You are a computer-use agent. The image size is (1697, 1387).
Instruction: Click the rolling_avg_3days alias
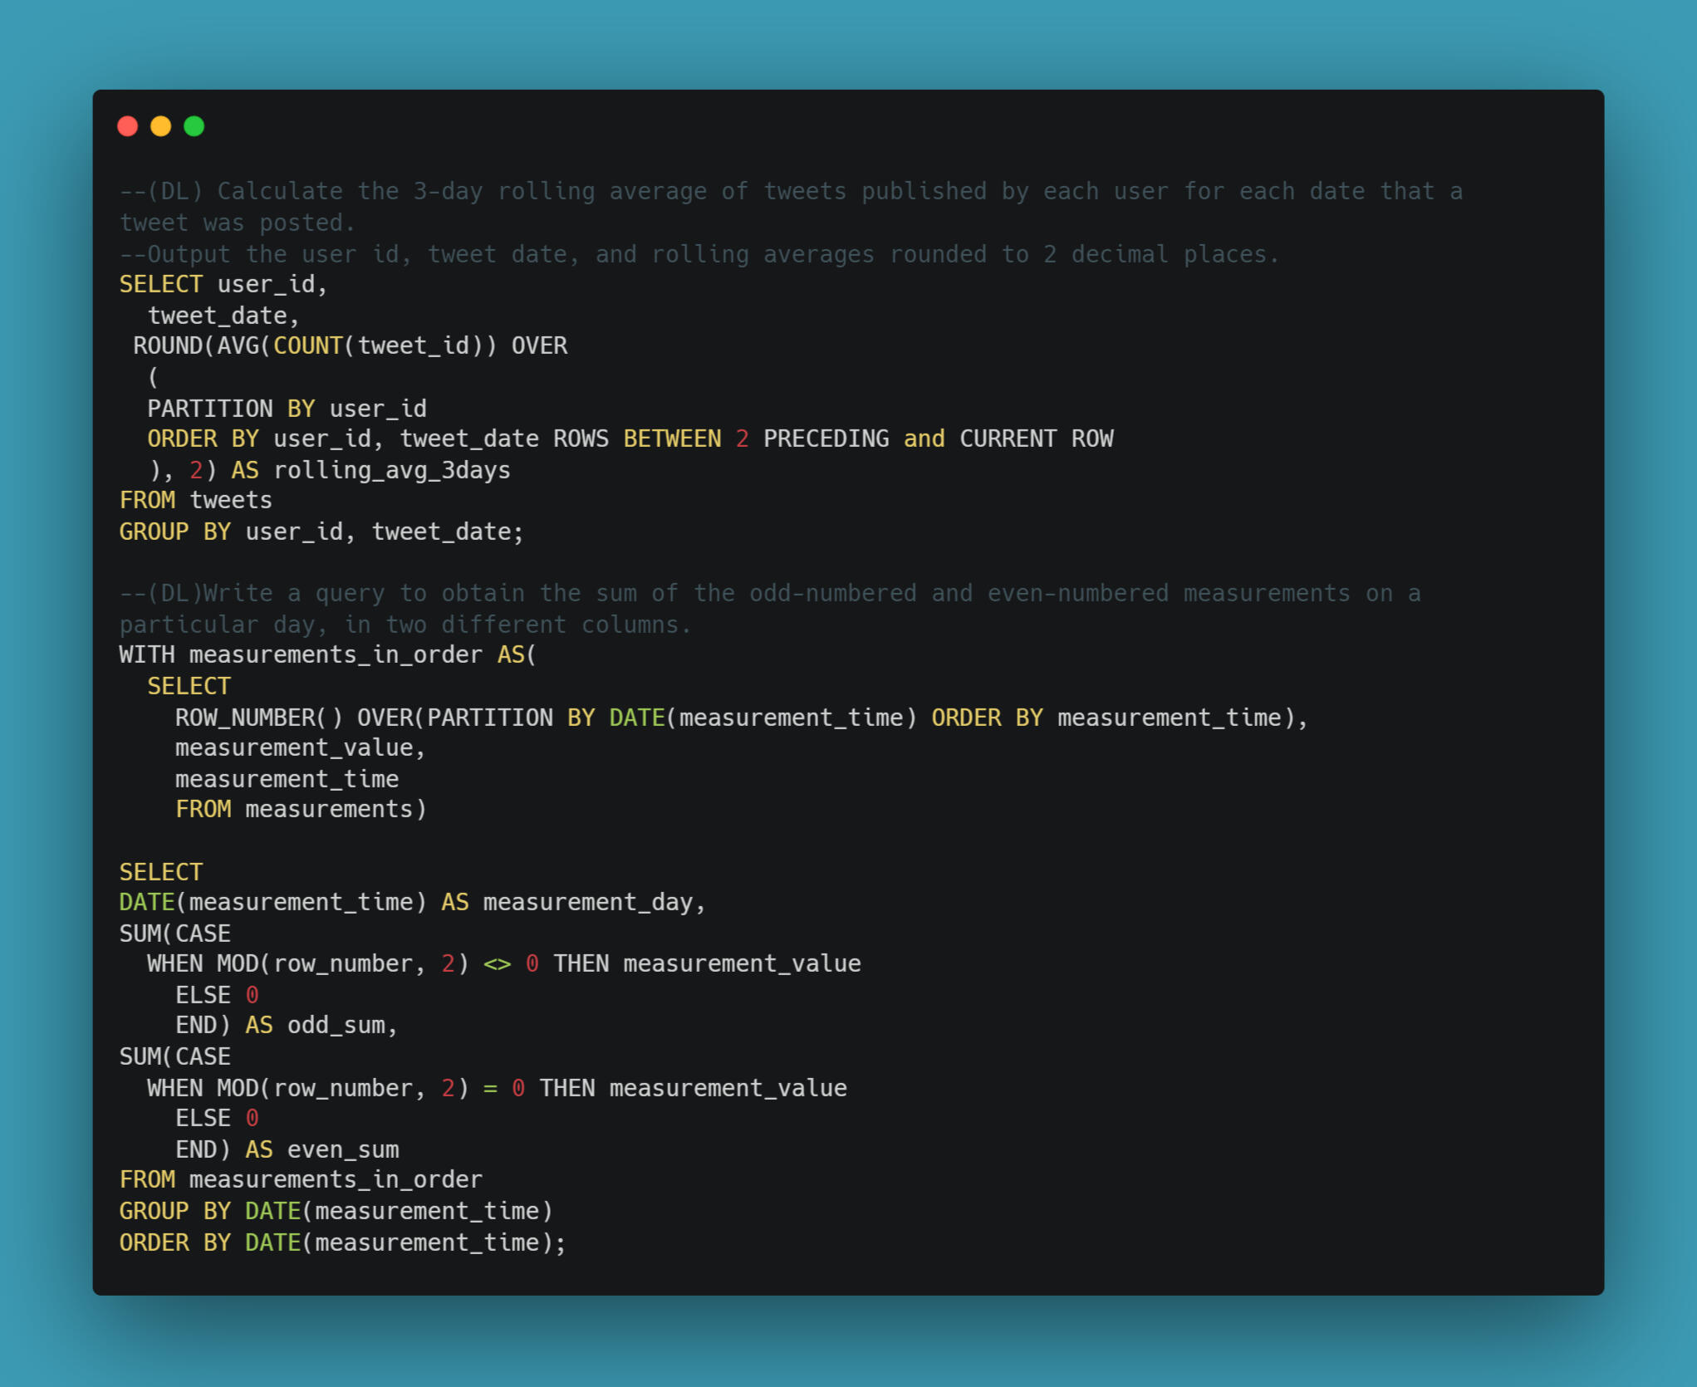[x=392, y=470]
